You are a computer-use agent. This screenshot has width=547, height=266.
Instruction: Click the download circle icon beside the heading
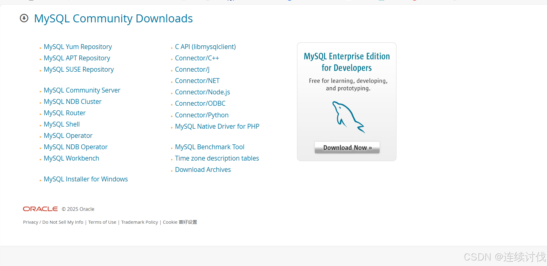tap(24, 18)
